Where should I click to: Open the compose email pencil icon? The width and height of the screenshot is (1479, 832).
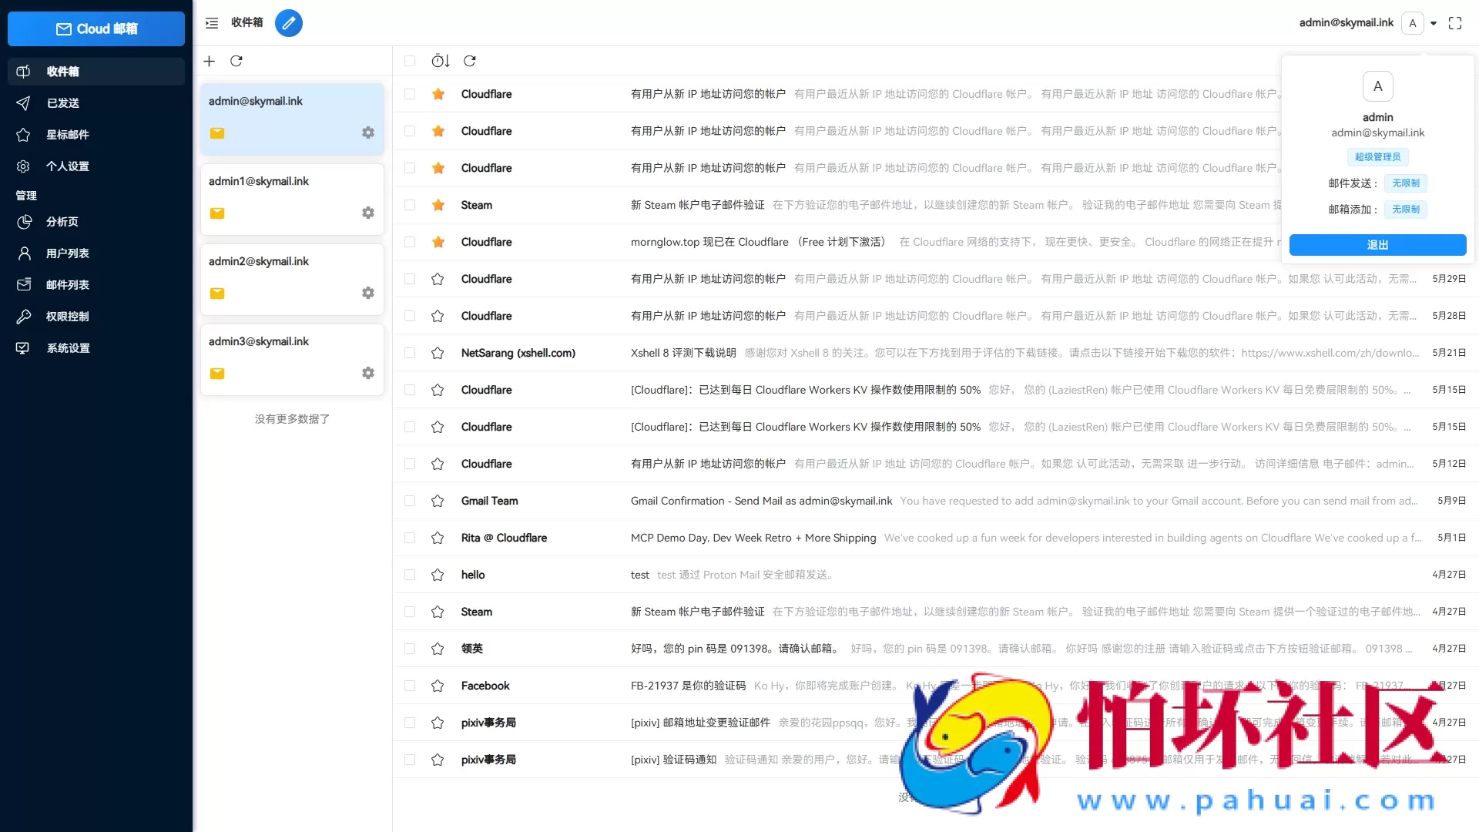coord(289,23)
